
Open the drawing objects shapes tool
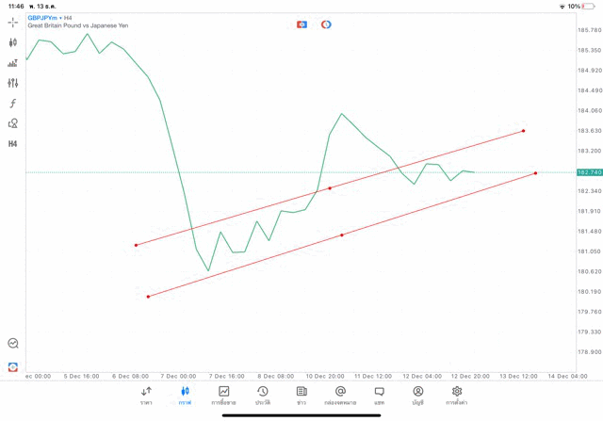pos(13,123)
